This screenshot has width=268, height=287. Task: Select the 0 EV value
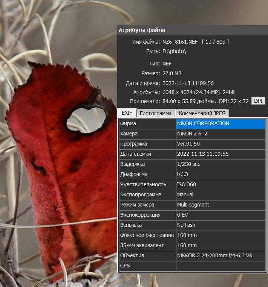click(x=221, y=215)
